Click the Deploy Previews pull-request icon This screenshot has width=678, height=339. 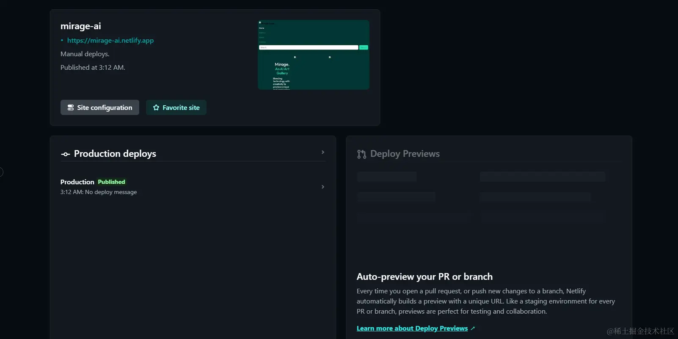[361, 154]
